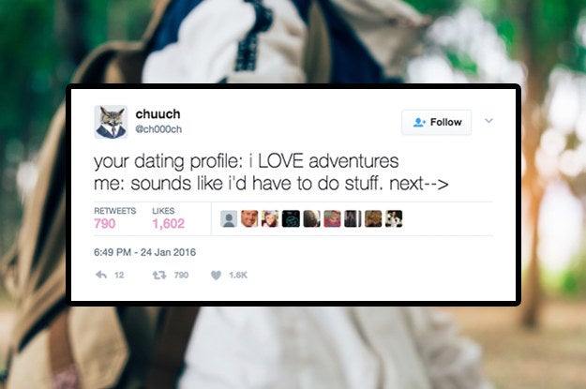586x389 pixels.
Task: Click the seventh liker avatar
Action: click(x=353, y=218)
